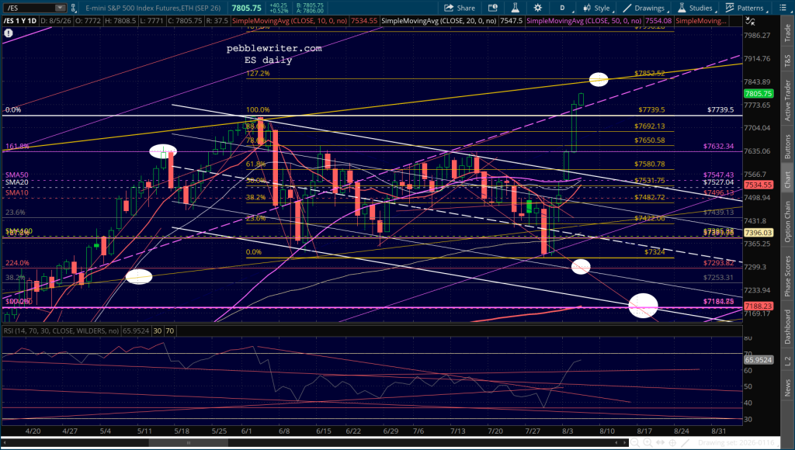Click the $7852.52 Fibonacci level label
795x450 pixels.
[x=650, y=73]
